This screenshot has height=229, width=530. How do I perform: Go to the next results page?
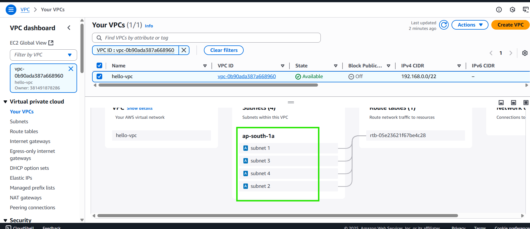click(x=511, y=53)
